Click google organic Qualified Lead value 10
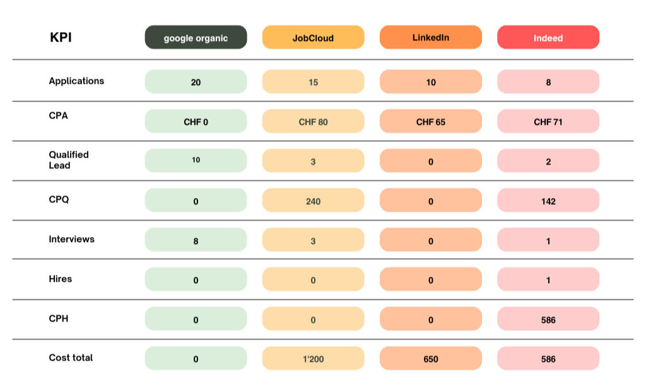This screenshot has height=389, width=646. pyautogui.click(x=196, y=161)
